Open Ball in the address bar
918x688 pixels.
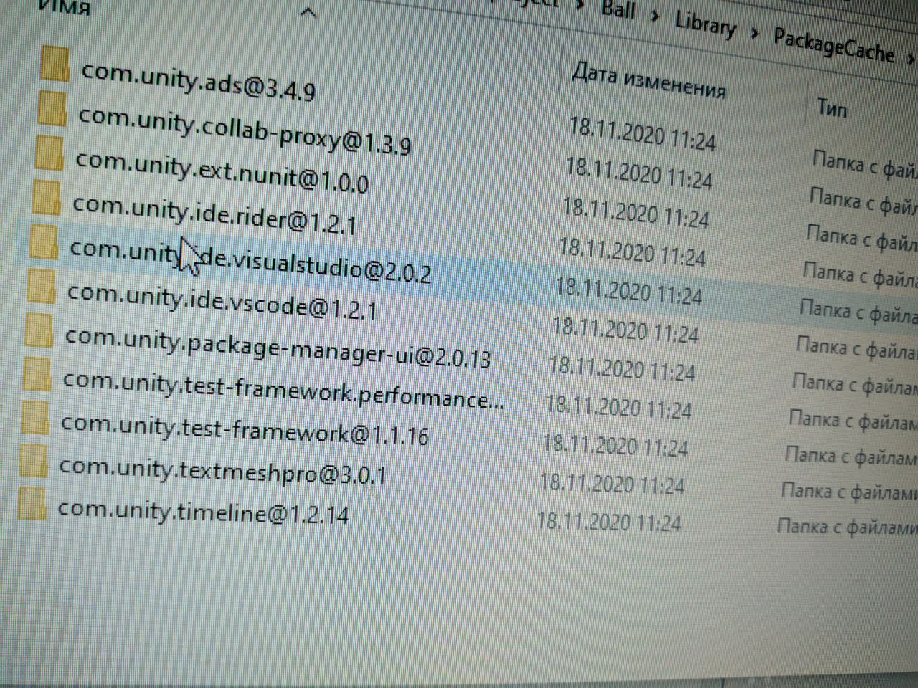pyautogui.click(x=617, y=9)
